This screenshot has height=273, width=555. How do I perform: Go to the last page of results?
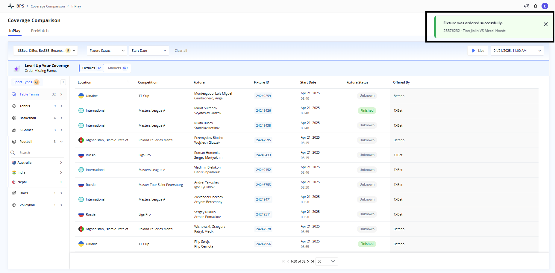click(x=313, y=261)
